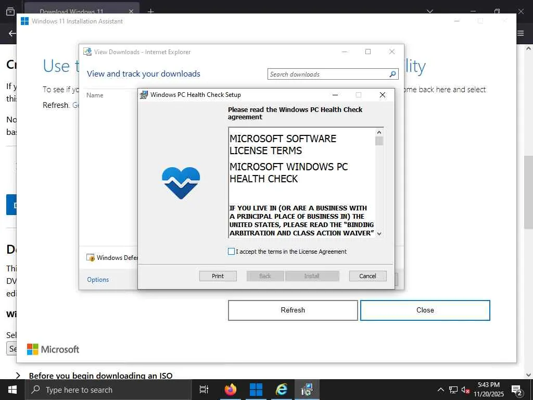Close the Windows PC Health Check Setup dialog
The width and height of the screenshot is (533, 400).
(x=383, y=95)
